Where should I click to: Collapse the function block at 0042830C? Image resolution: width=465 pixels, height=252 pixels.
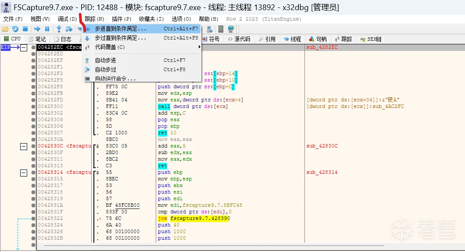(24, 146)
